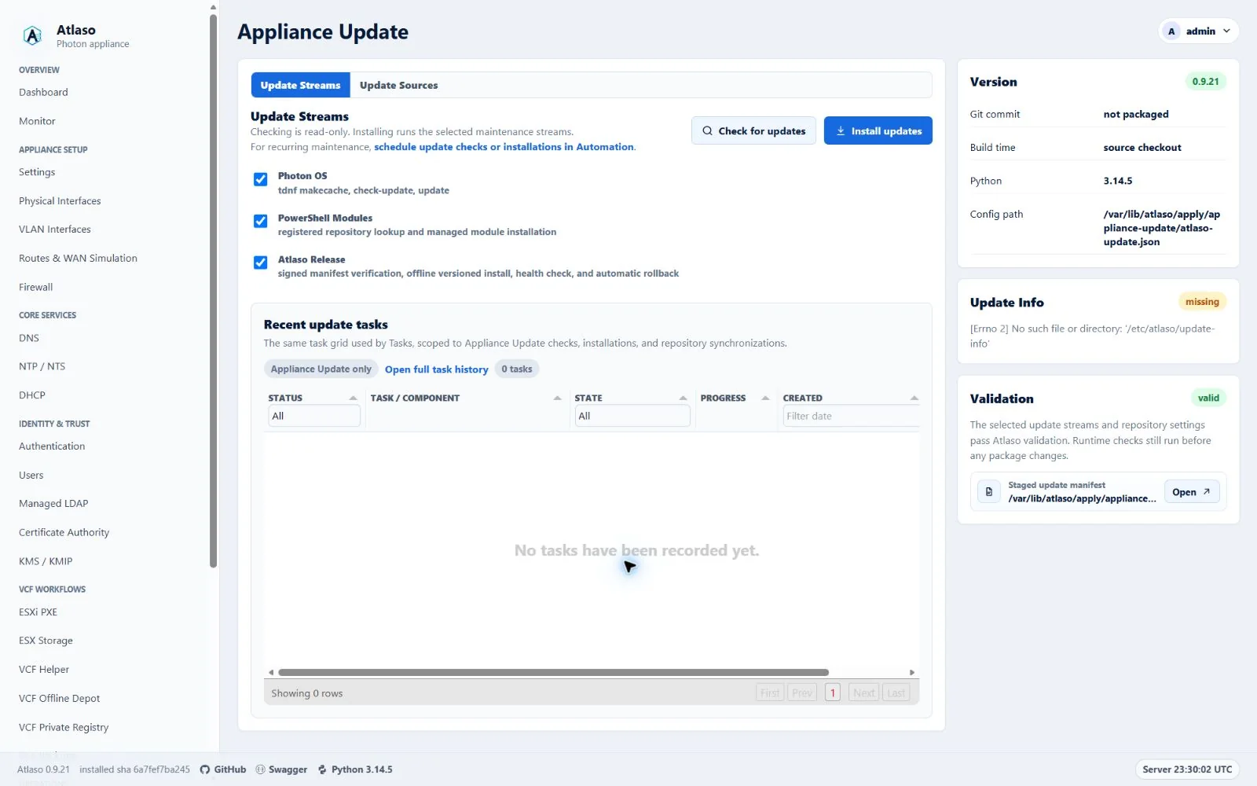Screen dimensions: 1257x786
Task: Sort by the PROGRESS column arrow
Action: coord(765,399)
